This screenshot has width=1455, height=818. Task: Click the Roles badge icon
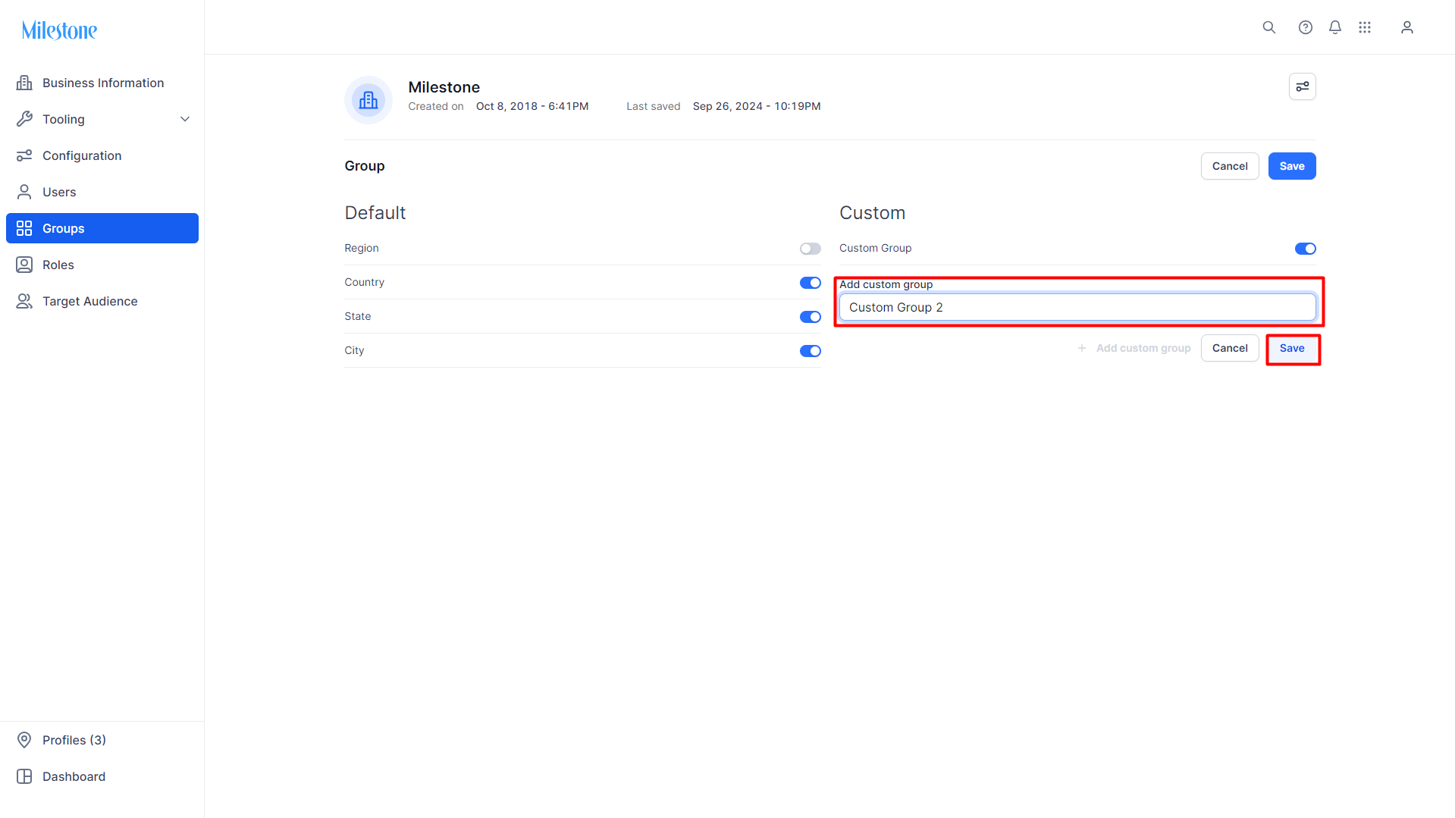tap(24, 265)
